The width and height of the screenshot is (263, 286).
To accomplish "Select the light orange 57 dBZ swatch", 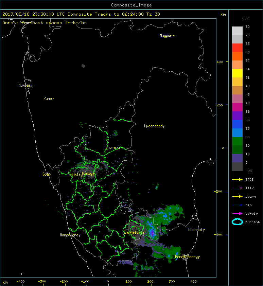I will (x=237, y=65).
